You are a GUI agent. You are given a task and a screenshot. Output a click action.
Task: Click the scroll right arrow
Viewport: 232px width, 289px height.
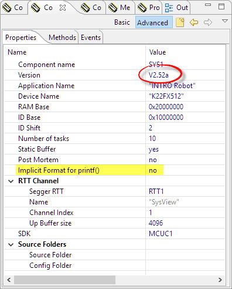click(x=220, y=280)
